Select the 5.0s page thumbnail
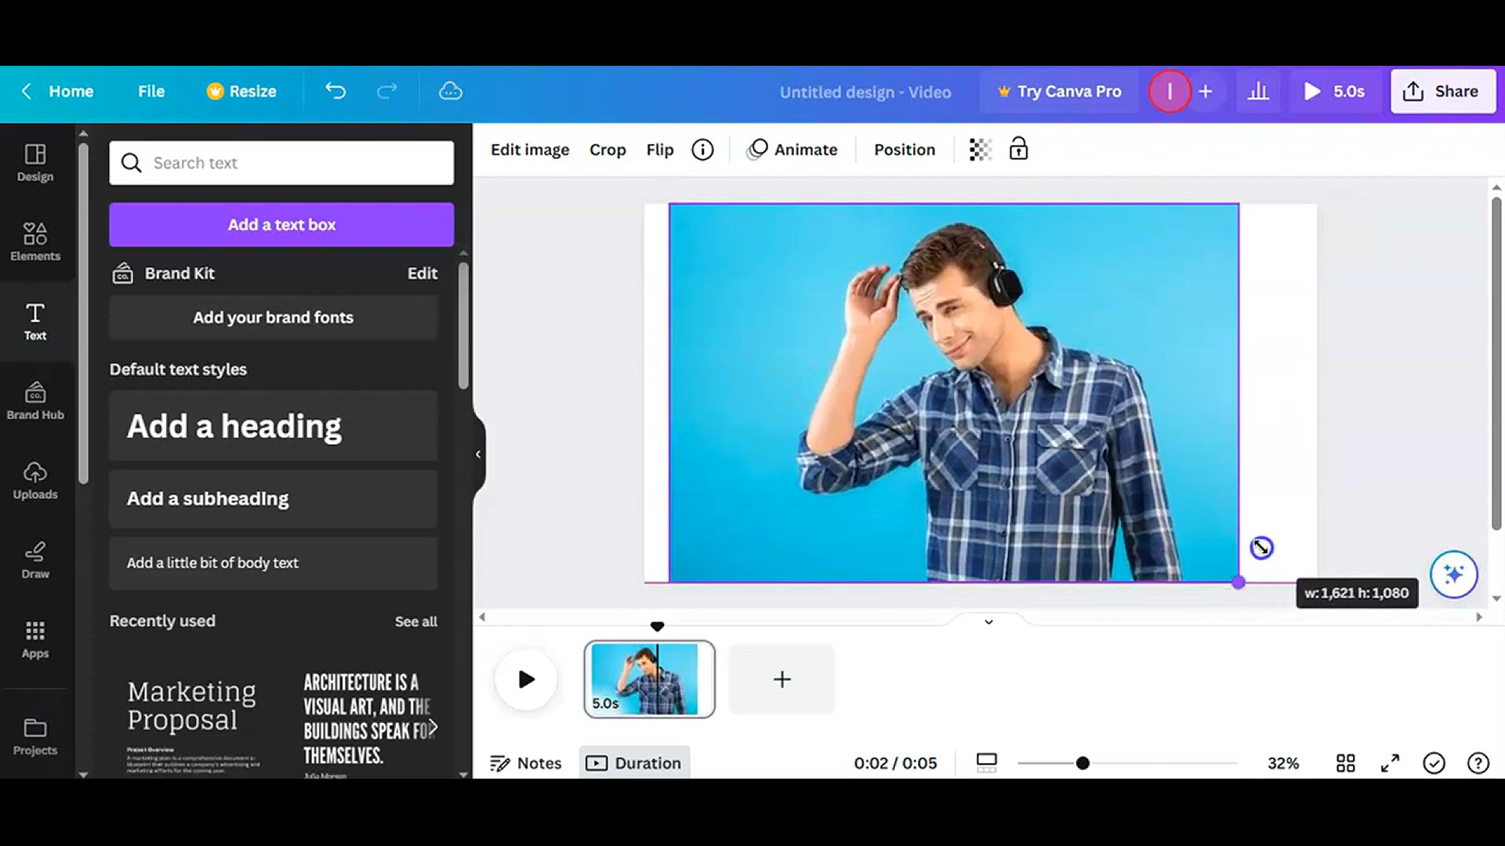 [649, 679]
